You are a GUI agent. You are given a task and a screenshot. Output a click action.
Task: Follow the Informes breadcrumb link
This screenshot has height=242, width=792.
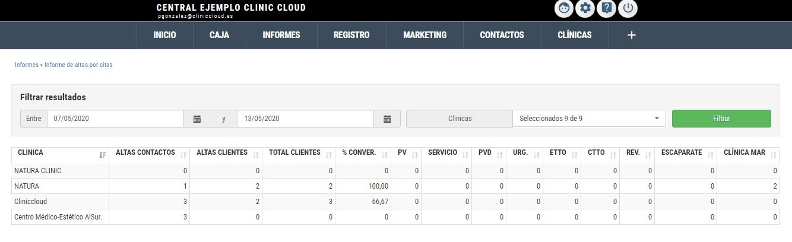click(26, 65)
